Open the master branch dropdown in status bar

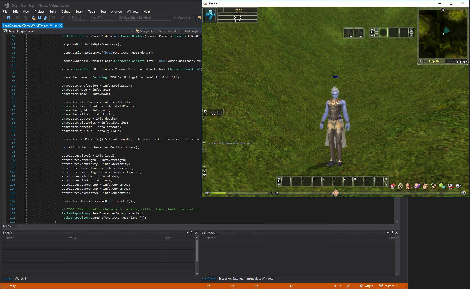pos(388,286)
